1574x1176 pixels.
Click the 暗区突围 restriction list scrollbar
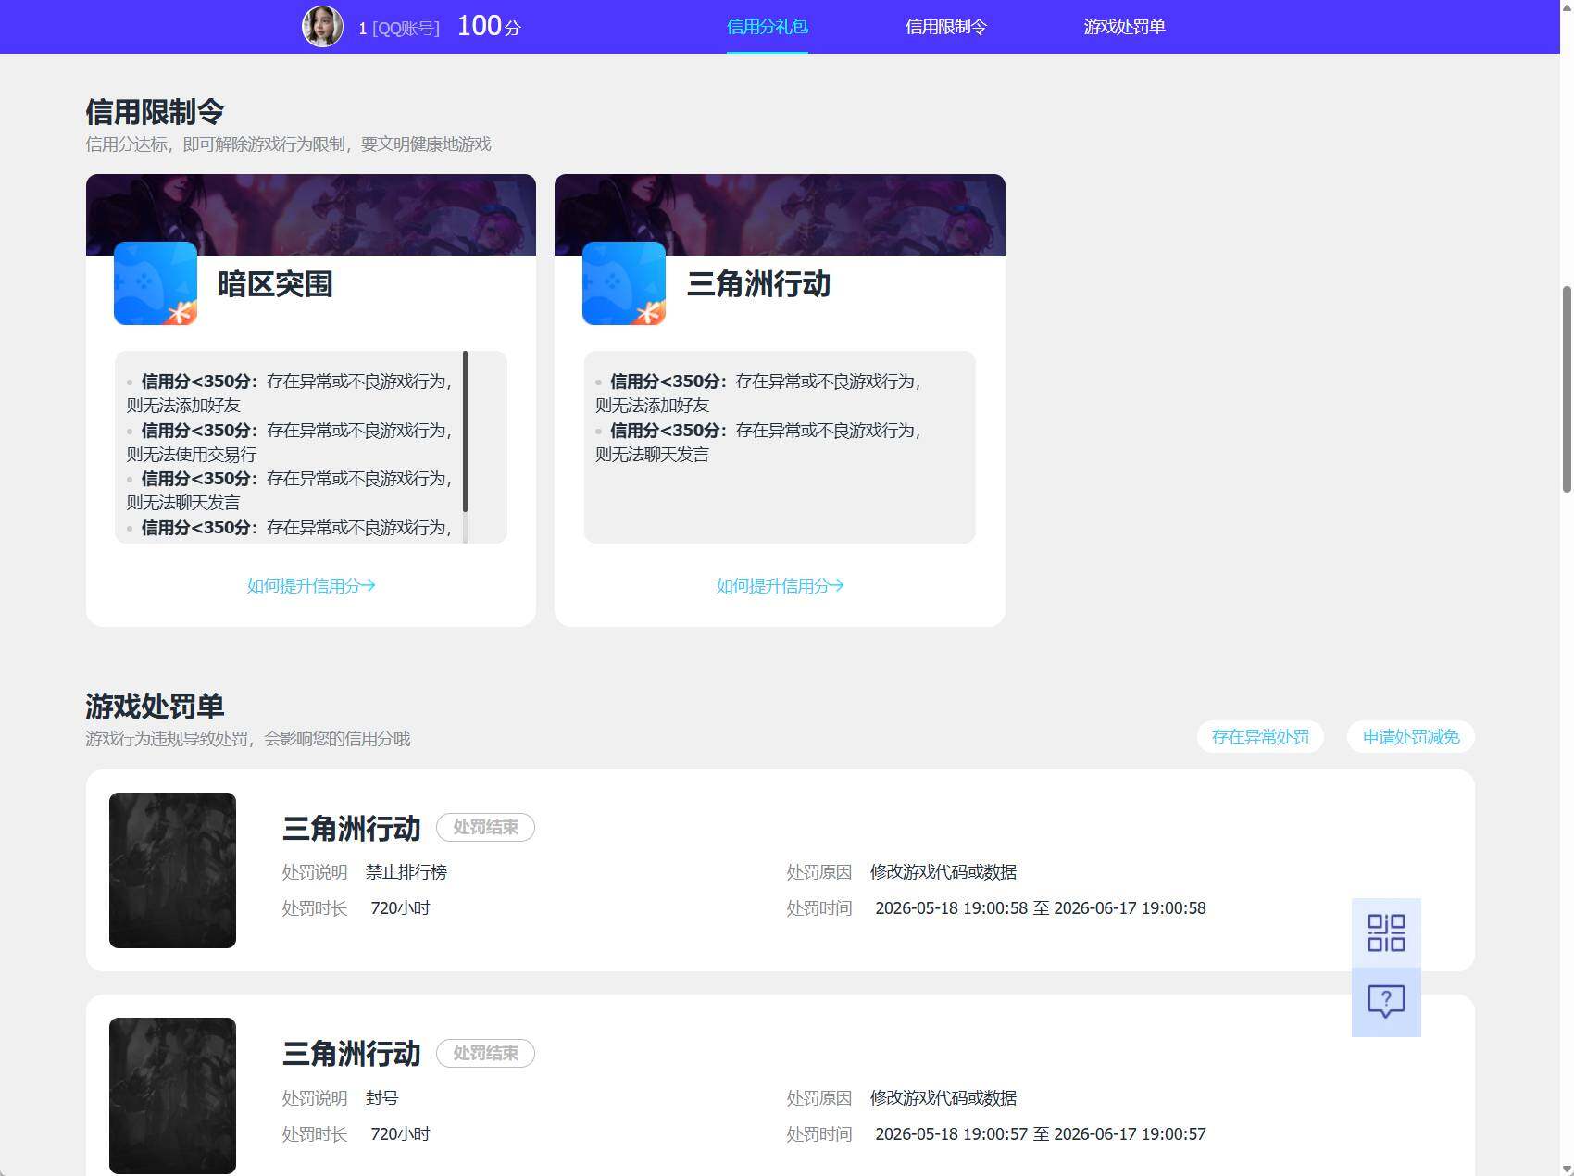(x=465, y=432)
